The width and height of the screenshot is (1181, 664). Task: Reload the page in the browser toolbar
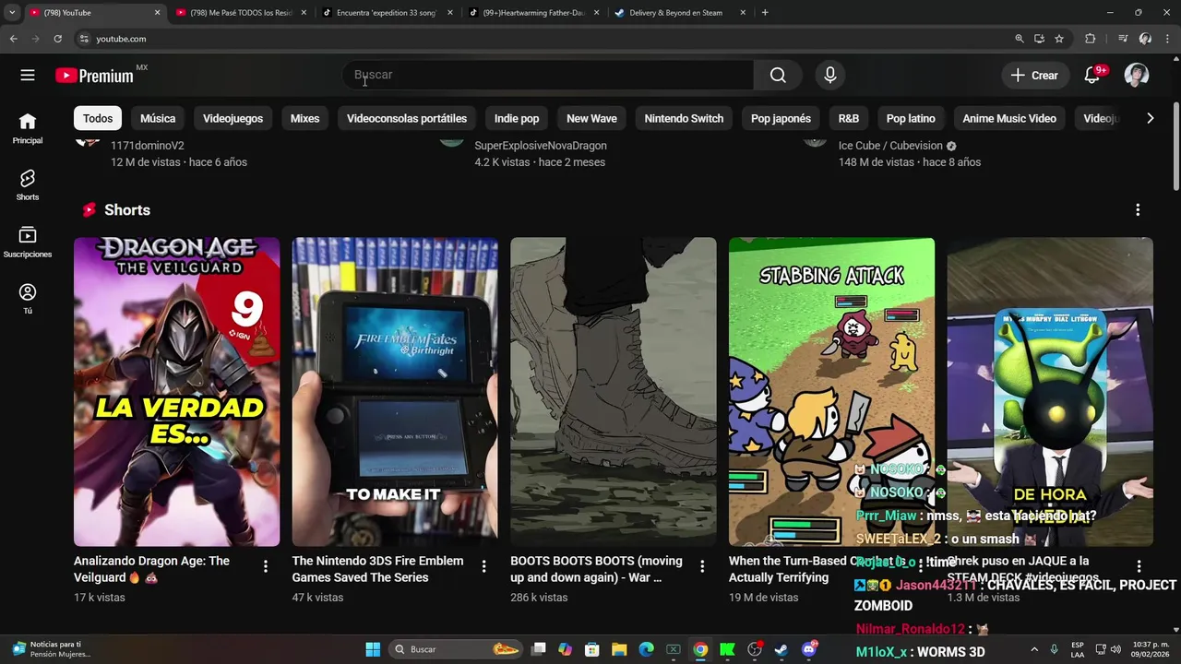(57, 39)
